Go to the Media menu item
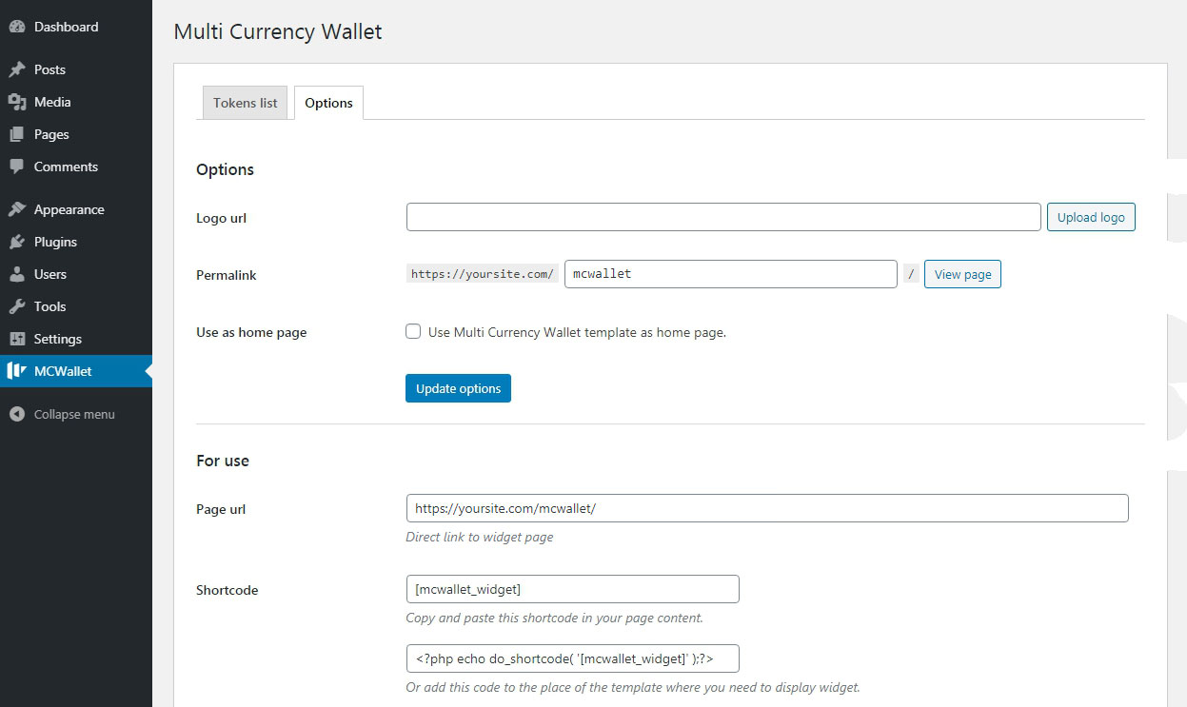The width and height of the screenshot is (1187, 707). point(76,102)
